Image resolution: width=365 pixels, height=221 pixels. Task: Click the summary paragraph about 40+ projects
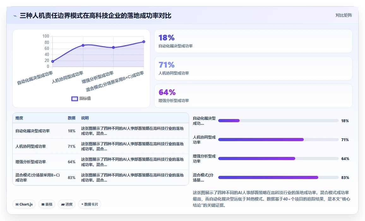pos(272,199)
